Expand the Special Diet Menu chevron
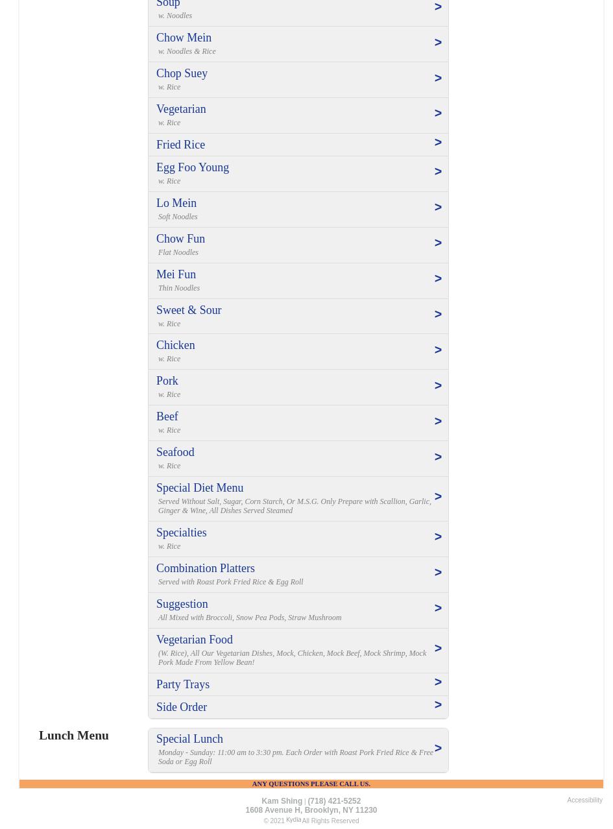The width and height of the screenshot is (613, 829). point(438,496)
